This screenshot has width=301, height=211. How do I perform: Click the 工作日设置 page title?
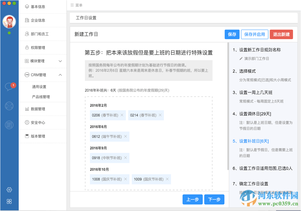[x=86, y=18]
